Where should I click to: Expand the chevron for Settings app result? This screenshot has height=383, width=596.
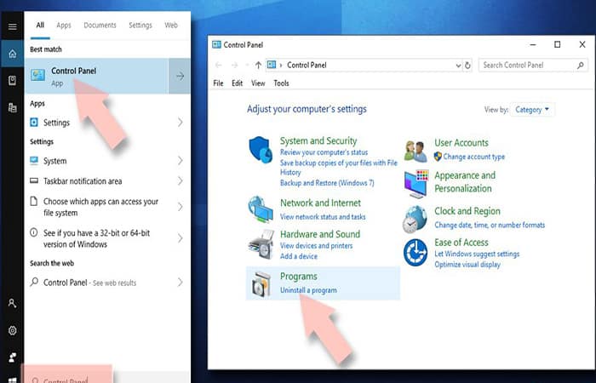181,123
